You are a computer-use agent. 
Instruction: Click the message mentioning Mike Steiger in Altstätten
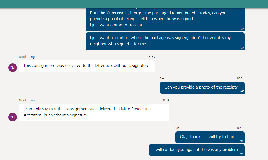tap(94, 112)
